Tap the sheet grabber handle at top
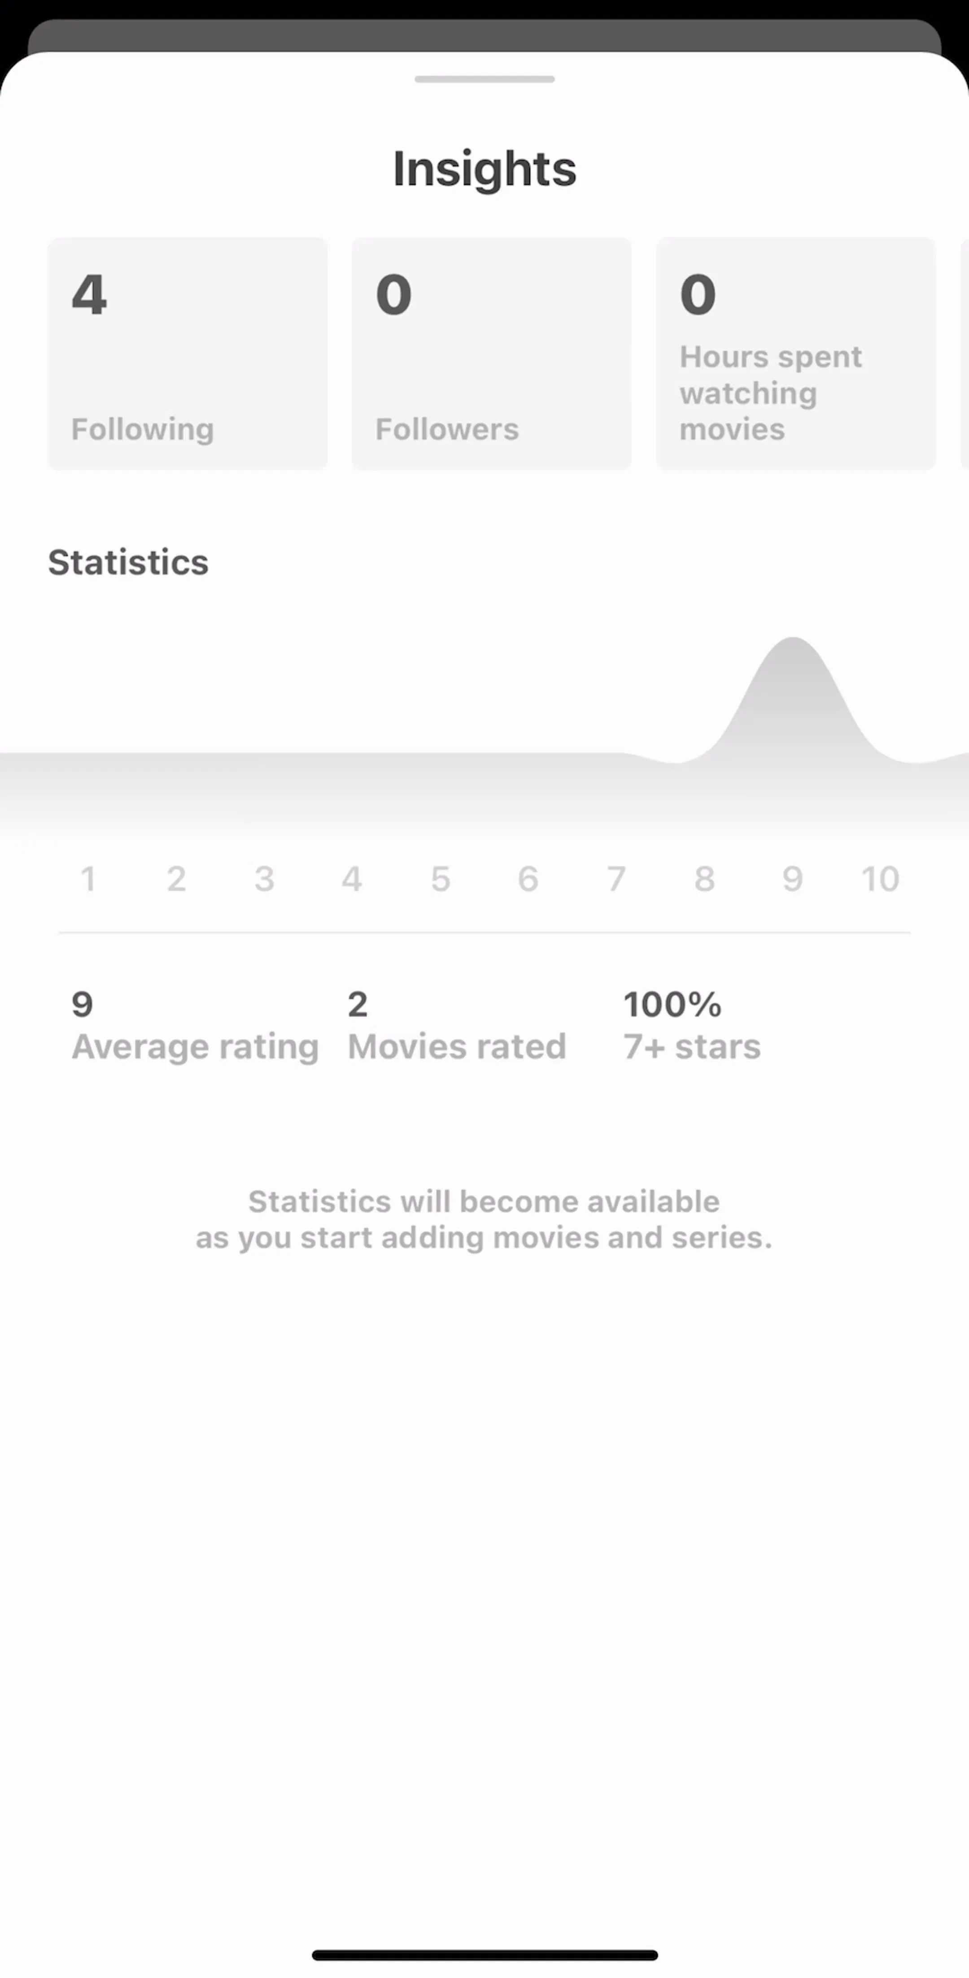The image size is (969, 1978). tap(484, 79)
